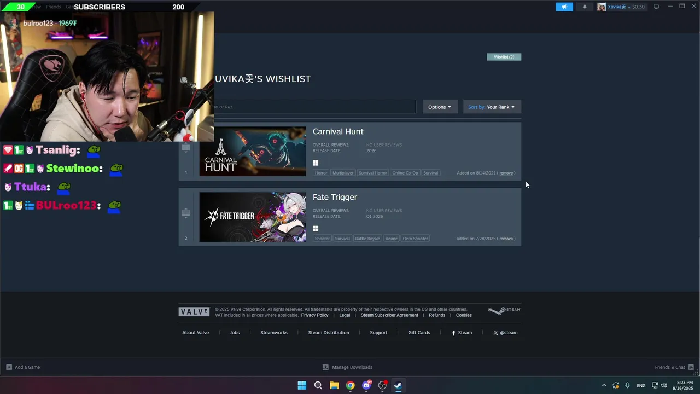700x394 pixels.
Task: Open the Legal link
Action: 345,315
